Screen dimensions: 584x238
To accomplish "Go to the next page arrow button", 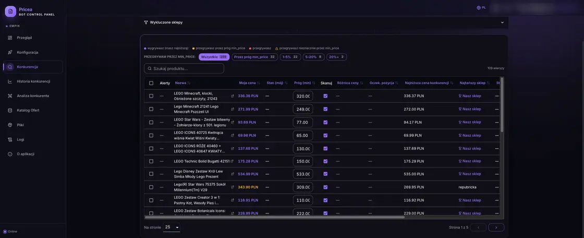I will click(x=496, y=228).
